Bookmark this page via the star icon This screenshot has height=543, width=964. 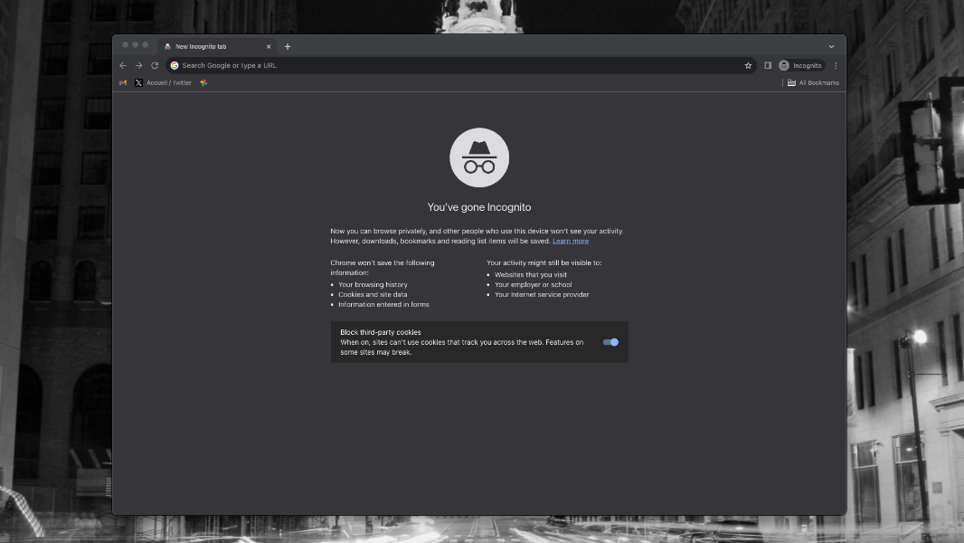point(748,65)
